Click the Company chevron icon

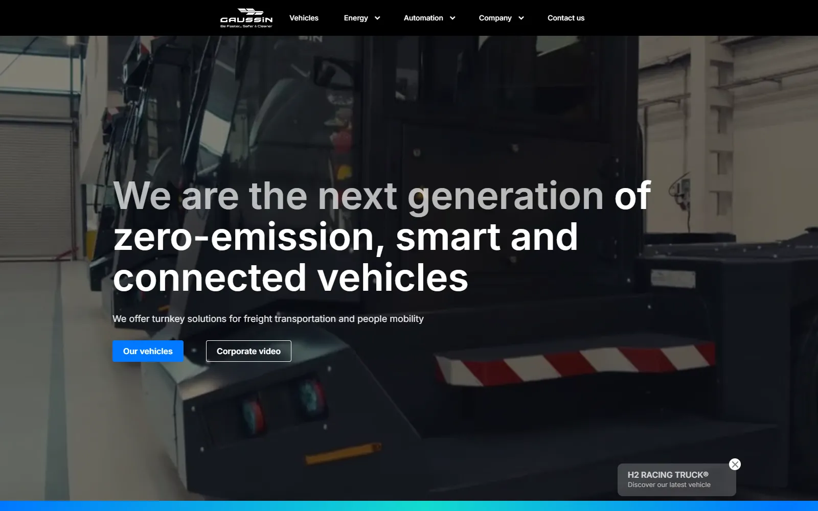[521, 18]
